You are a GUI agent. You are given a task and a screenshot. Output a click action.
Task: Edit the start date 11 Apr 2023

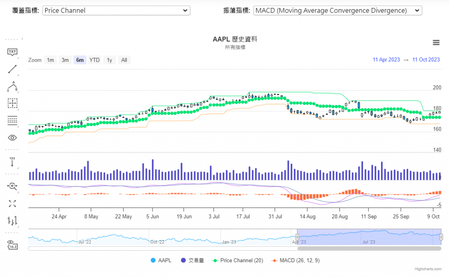tap(386, 60)
